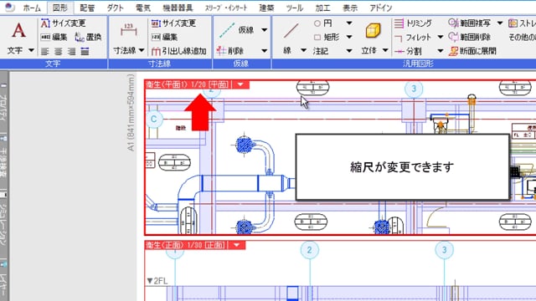Expand the 範囲複写 dropdown arrow
Screen dimensions: 536x301
click(500, 23)
